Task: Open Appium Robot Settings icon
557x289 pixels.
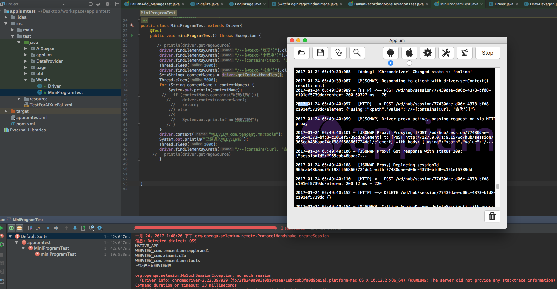Action: [x=465, y=53]
